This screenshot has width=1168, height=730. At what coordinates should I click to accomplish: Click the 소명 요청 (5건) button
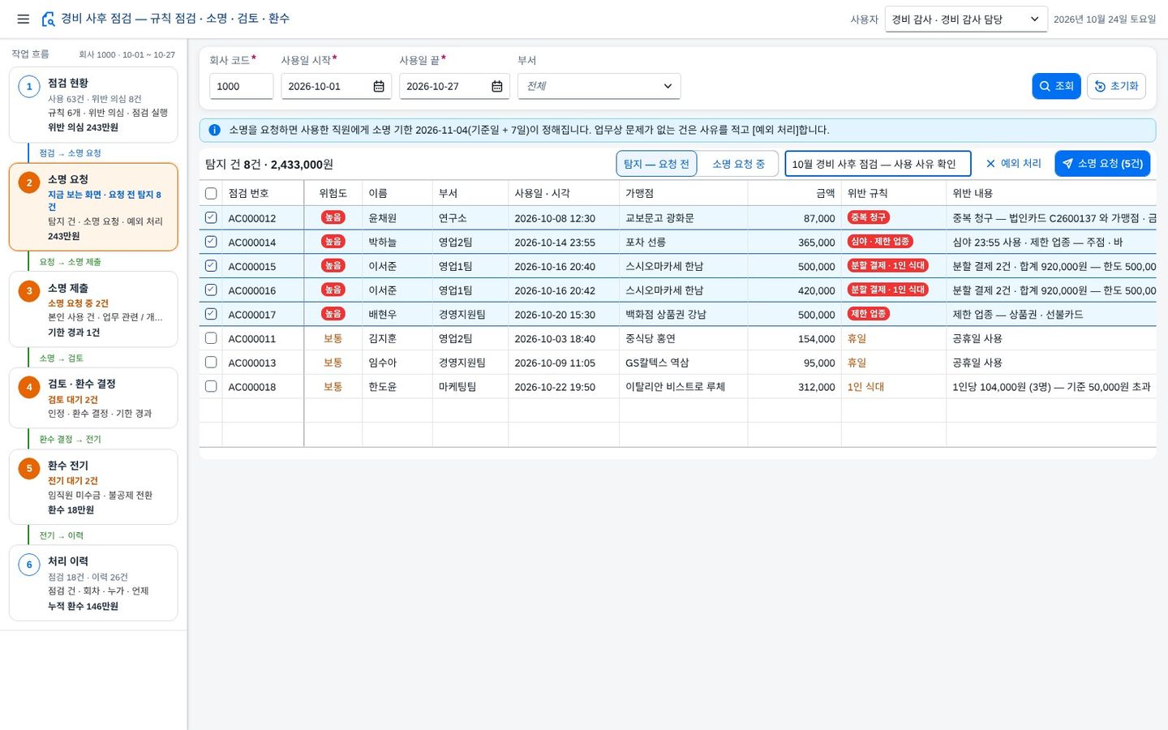point(1102,163)
